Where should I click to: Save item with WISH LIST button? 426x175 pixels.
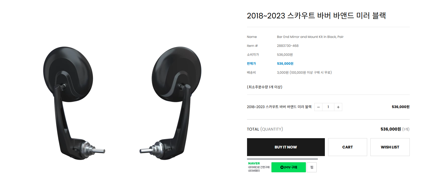[x=390, y=147]
